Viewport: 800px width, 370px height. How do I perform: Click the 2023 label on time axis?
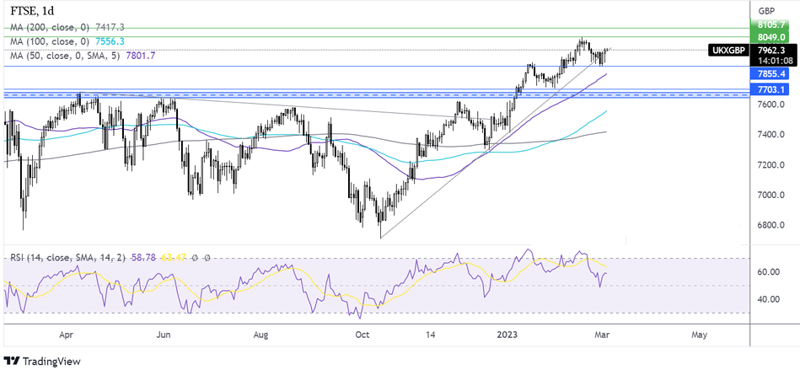[508, 335]
